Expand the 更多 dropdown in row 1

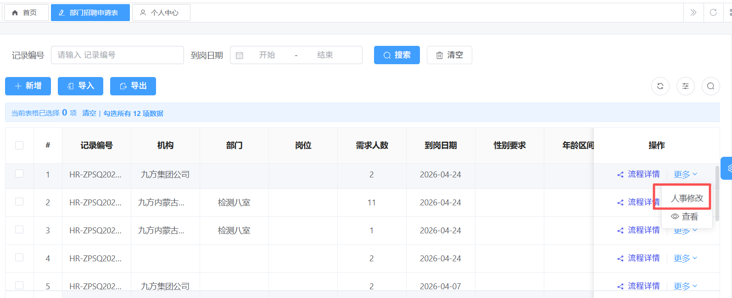(685, 174)
